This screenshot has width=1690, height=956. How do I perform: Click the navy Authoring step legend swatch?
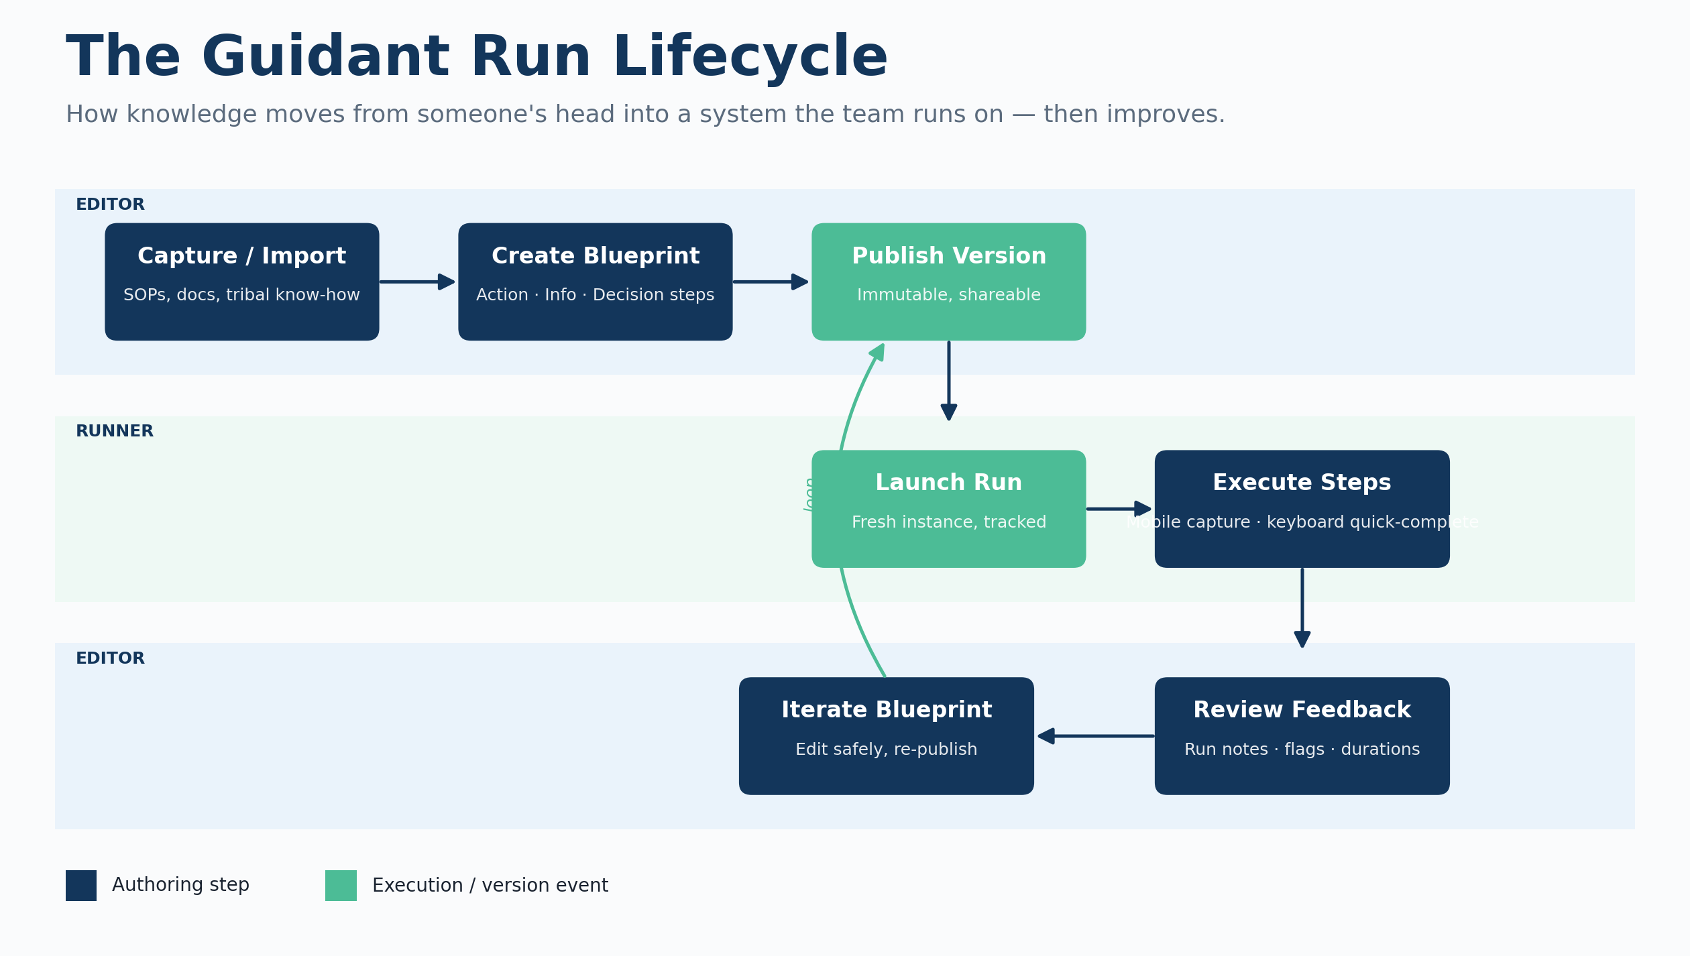(x=81, y=886)
